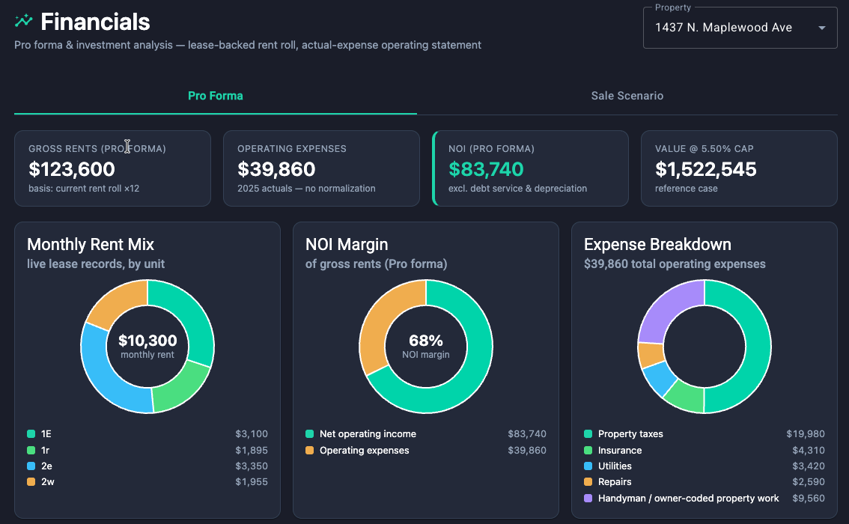The width and height of the screenshot is (849, 524).
Task: Click the 'reference case' note
Action: [x=686, y=189]
